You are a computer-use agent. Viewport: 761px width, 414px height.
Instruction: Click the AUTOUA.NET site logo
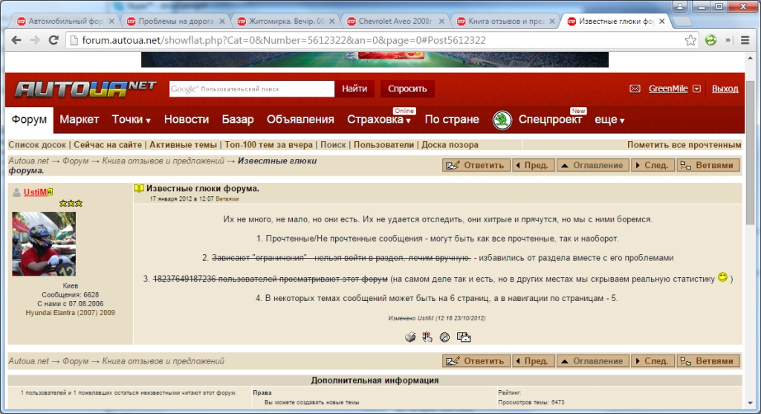point(85,88)
